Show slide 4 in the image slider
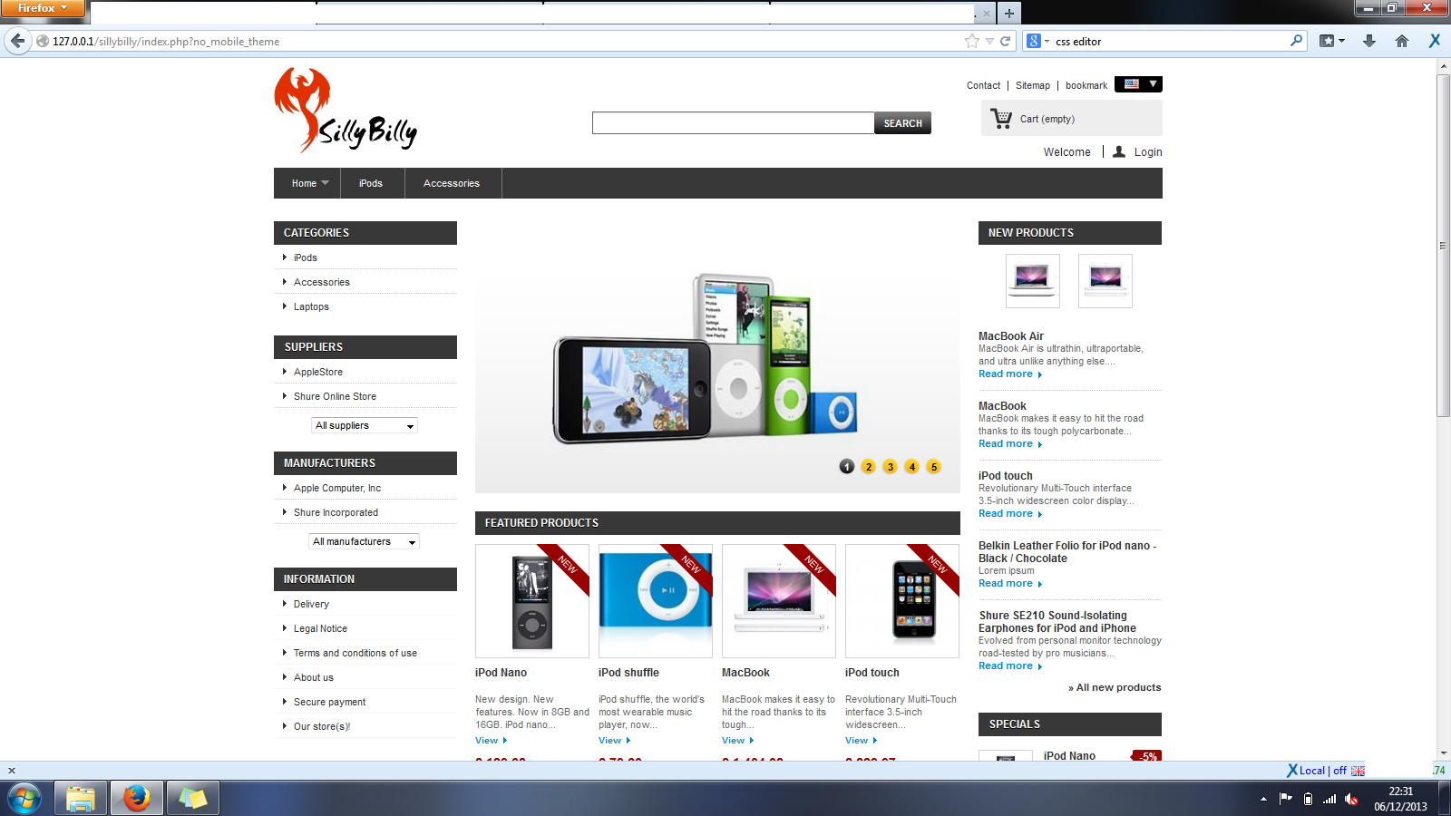This screenshot has width=1451, height=816. 912,466
